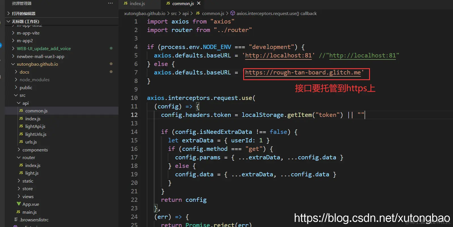Viewport: 453px width, 227px height.
Task: Click the common.js breadcrumb segment
Action: click(x=213, y=13)
